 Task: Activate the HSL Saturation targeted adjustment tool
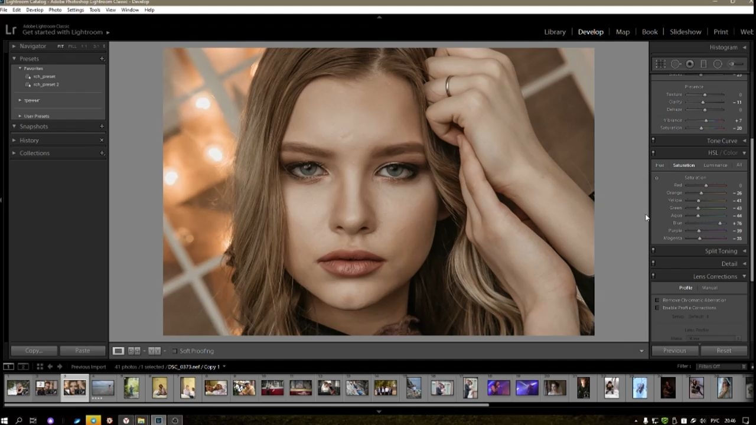657,178
